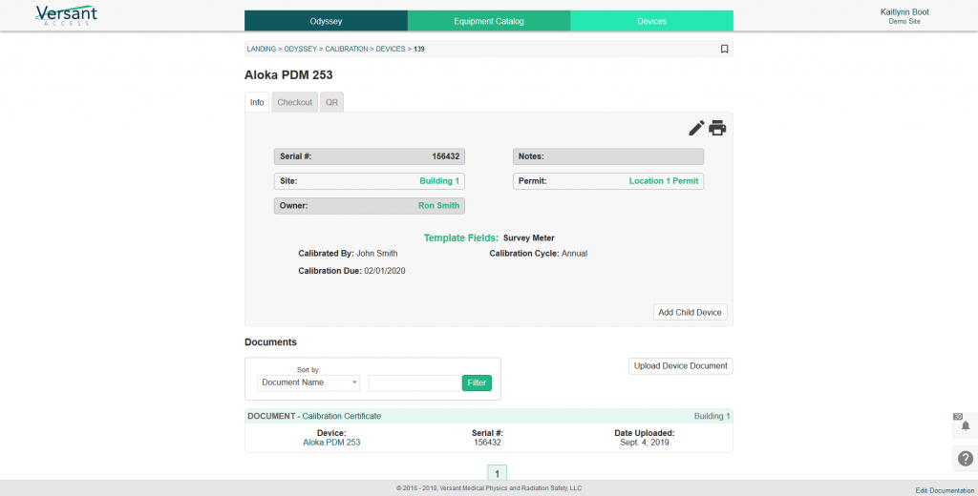The image size is (978, 496).
Task: Open the Odyssey navigation tab
Action: tap(327, 21)
